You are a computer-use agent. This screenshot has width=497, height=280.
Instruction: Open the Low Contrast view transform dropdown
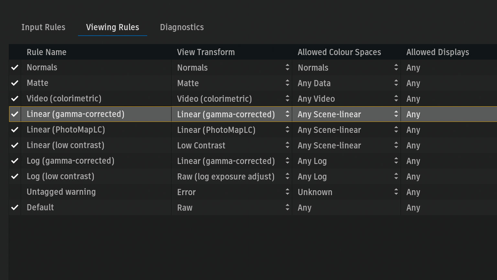(x=232, y=145)
